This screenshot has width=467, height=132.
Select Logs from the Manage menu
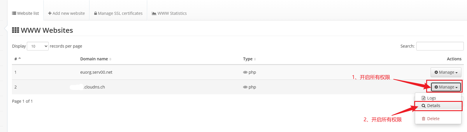(431, 98)
